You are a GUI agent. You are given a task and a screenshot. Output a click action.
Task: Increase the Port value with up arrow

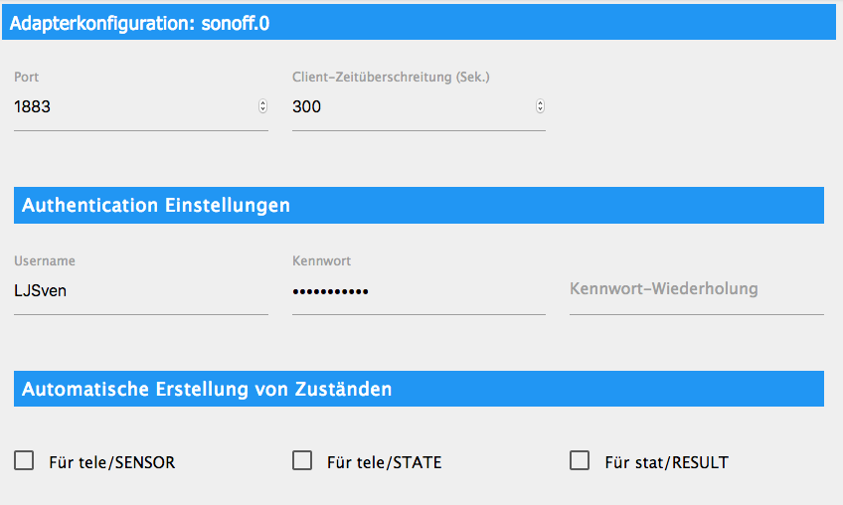pyautogui.click(x=262, y=103)
